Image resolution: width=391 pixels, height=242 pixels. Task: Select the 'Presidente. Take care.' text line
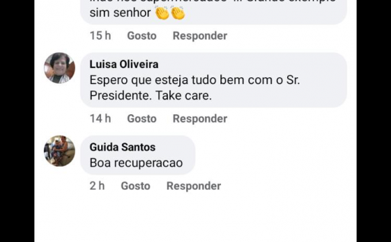(x=150, y=95)
